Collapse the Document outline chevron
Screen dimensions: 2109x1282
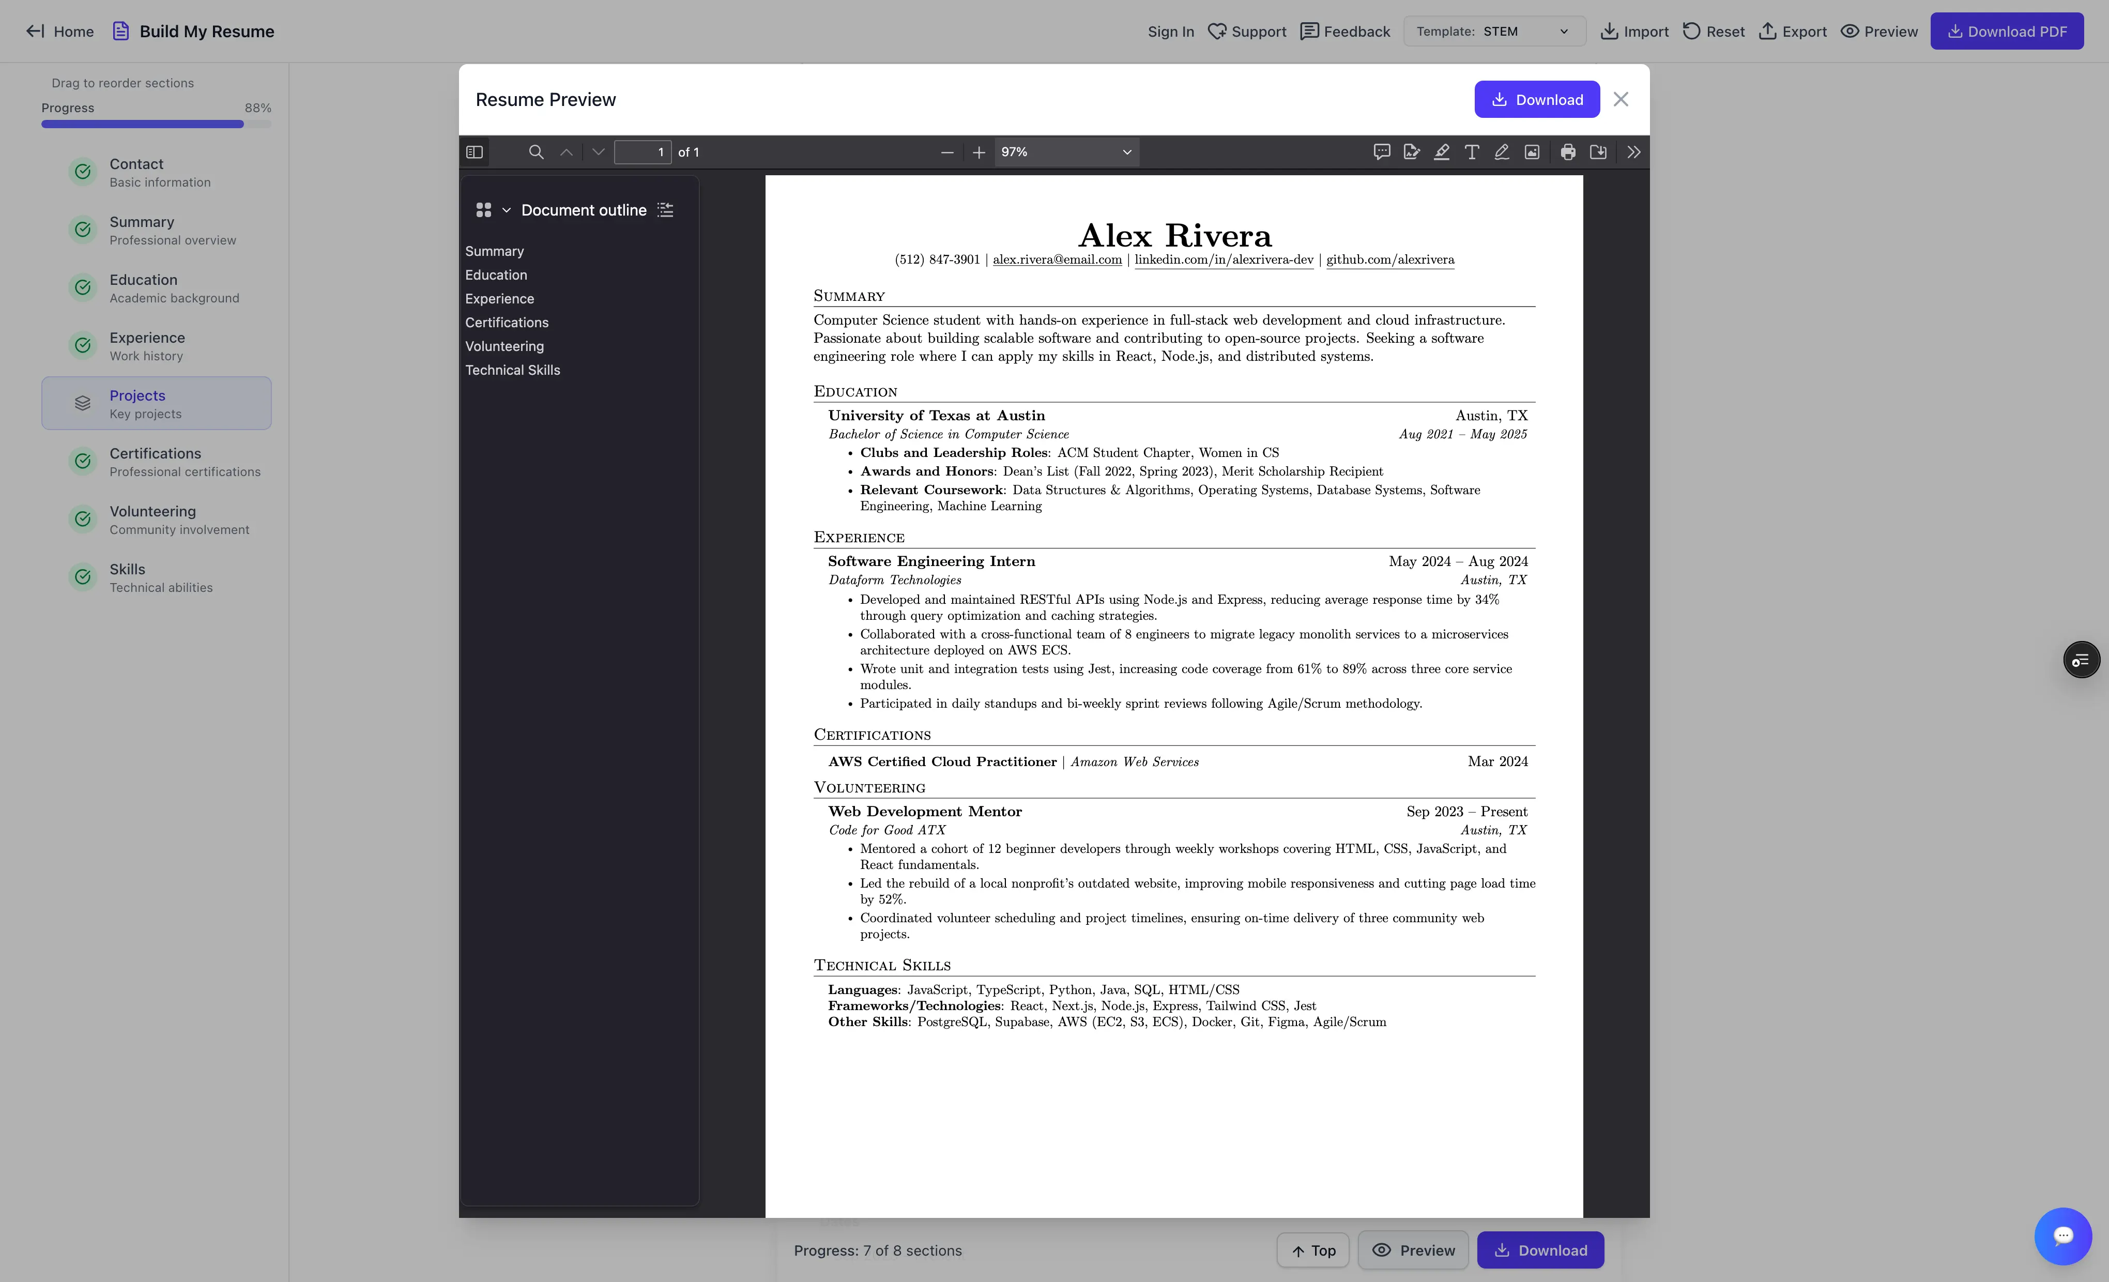(x=507, y=210)
